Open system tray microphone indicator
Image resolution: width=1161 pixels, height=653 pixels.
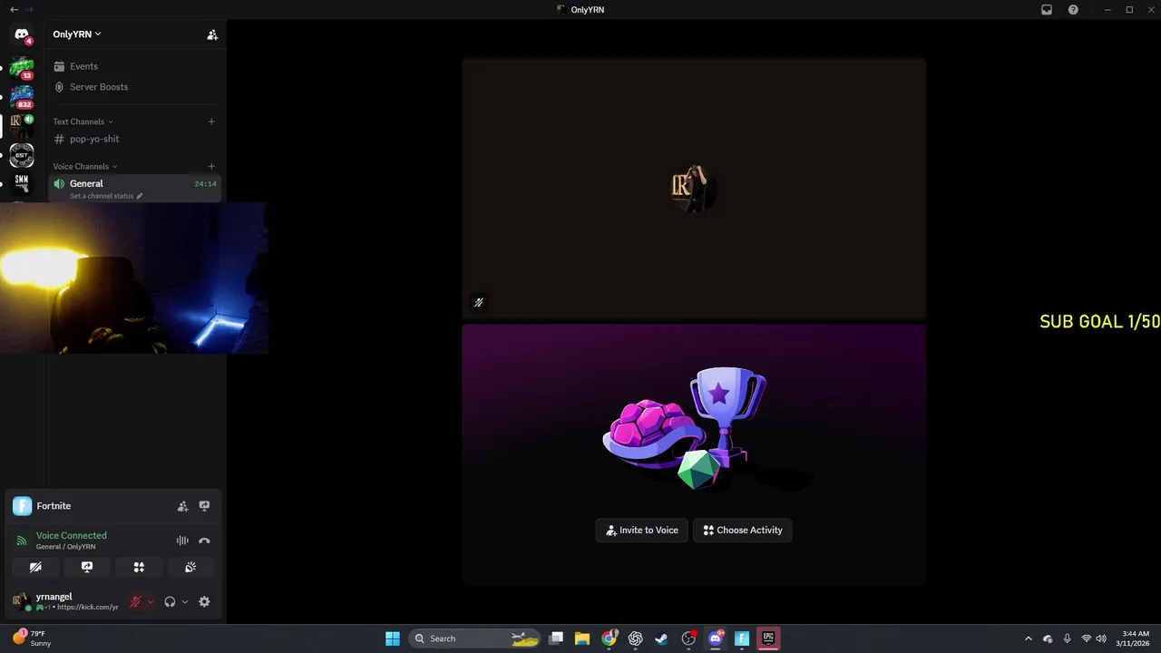(1067, 638)
